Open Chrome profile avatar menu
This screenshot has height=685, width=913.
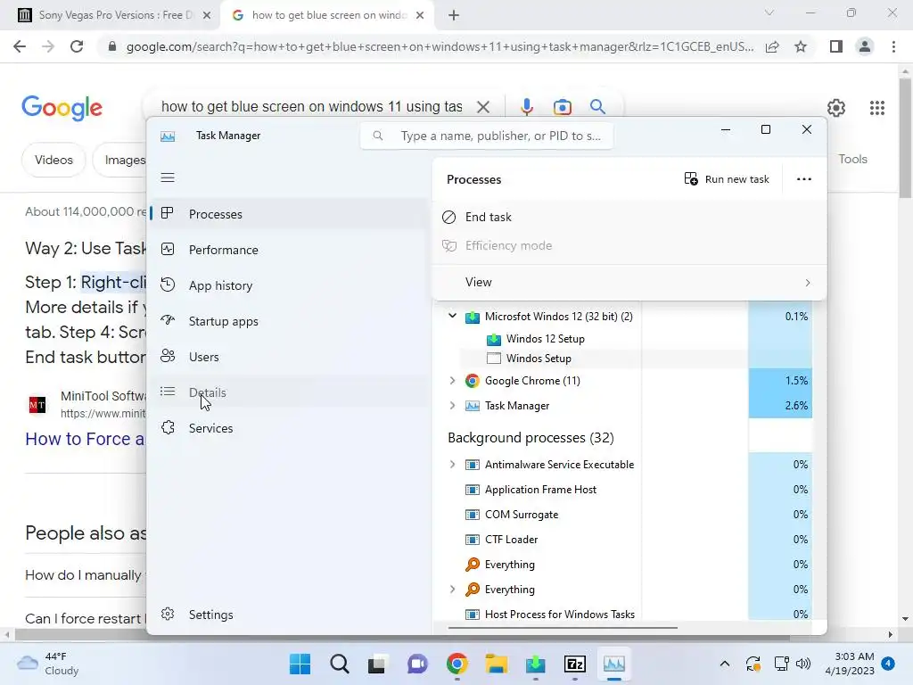click(x=865, y=46)
